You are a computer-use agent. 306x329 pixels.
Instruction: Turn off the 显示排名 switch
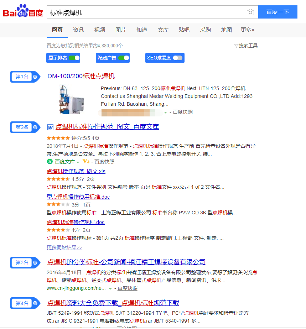point(74,58)
